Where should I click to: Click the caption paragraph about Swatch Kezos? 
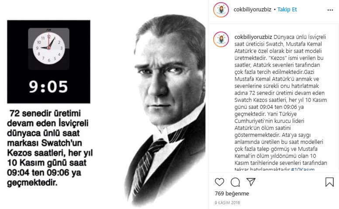click(280, 103)
